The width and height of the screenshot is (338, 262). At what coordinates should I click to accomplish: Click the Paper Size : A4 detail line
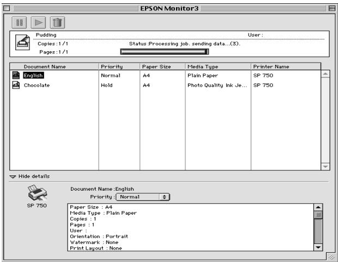[x=91, y=207]
